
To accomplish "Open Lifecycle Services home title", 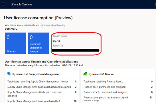I will tap(21, 4).
